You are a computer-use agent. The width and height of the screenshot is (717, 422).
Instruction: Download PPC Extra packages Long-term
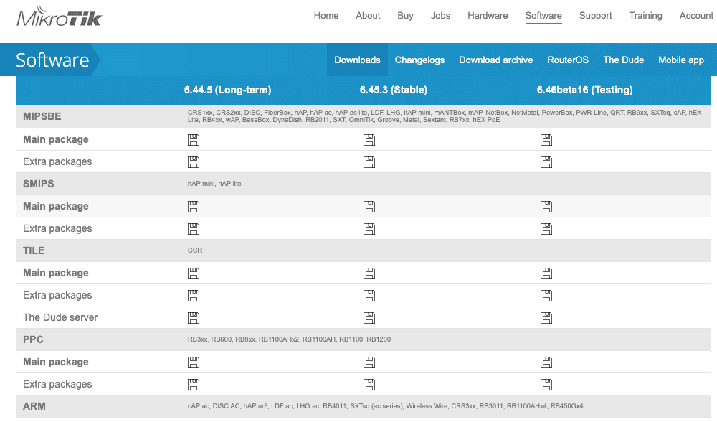[x=194, y=385]
